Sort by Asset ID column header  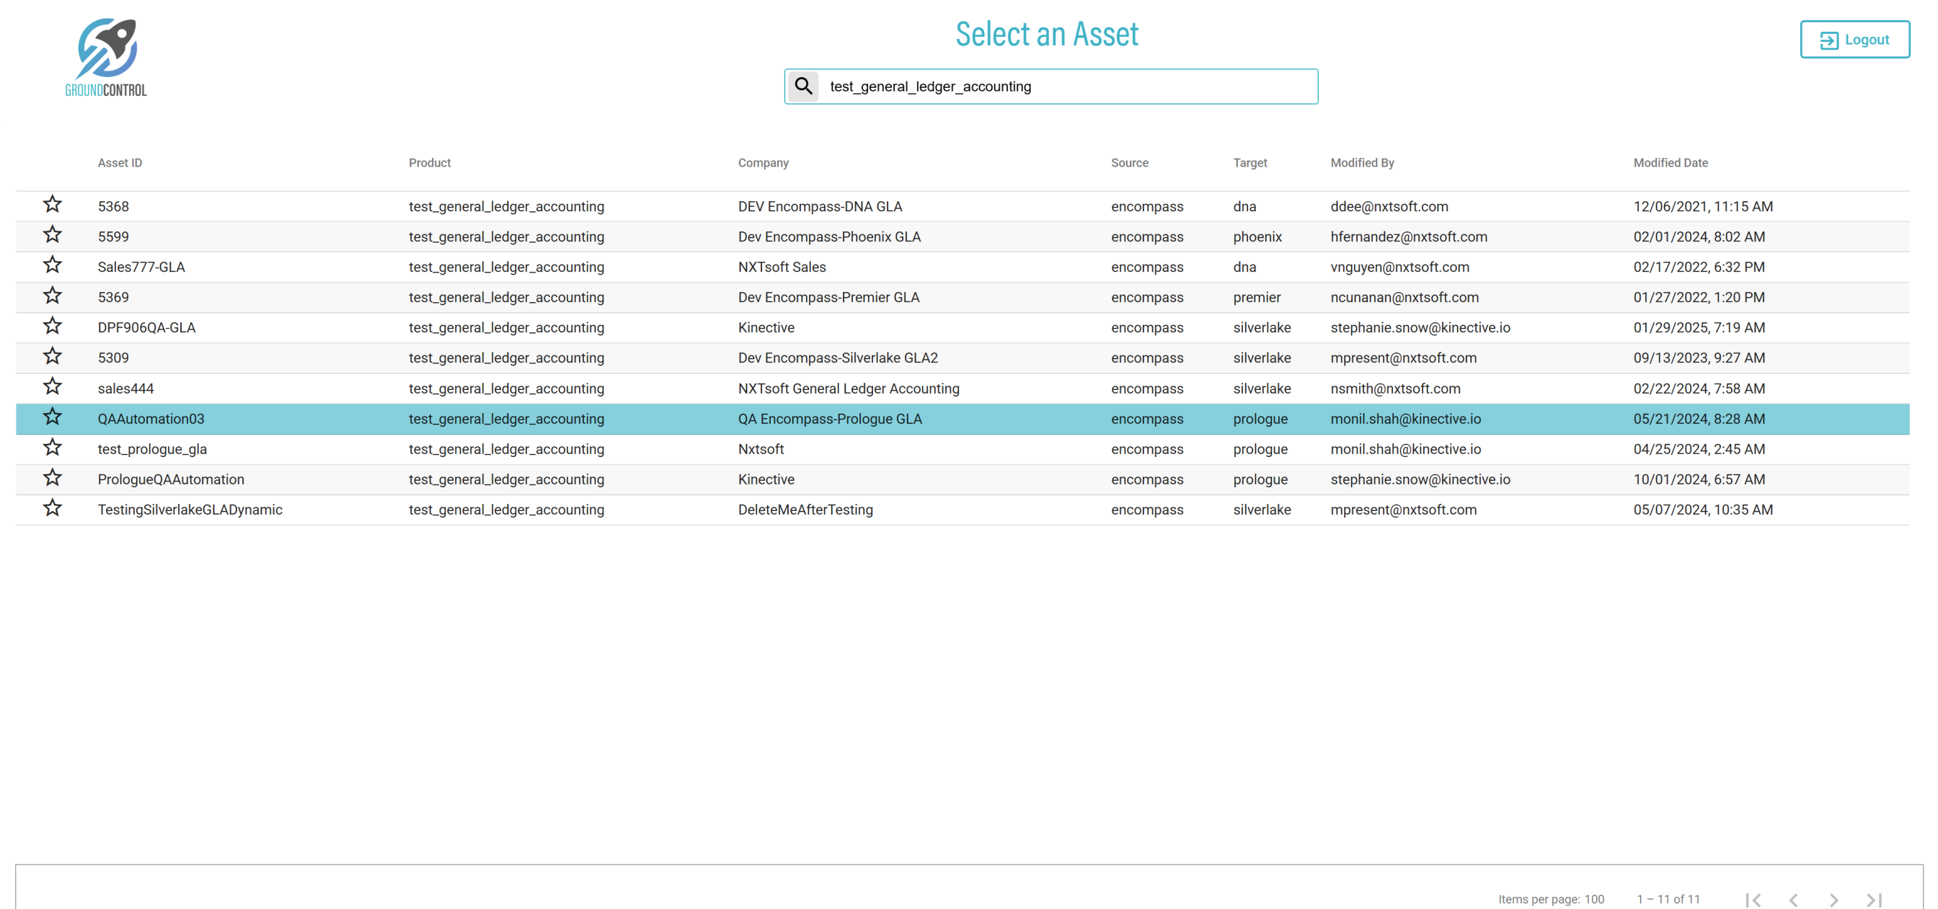click(120, 162)
